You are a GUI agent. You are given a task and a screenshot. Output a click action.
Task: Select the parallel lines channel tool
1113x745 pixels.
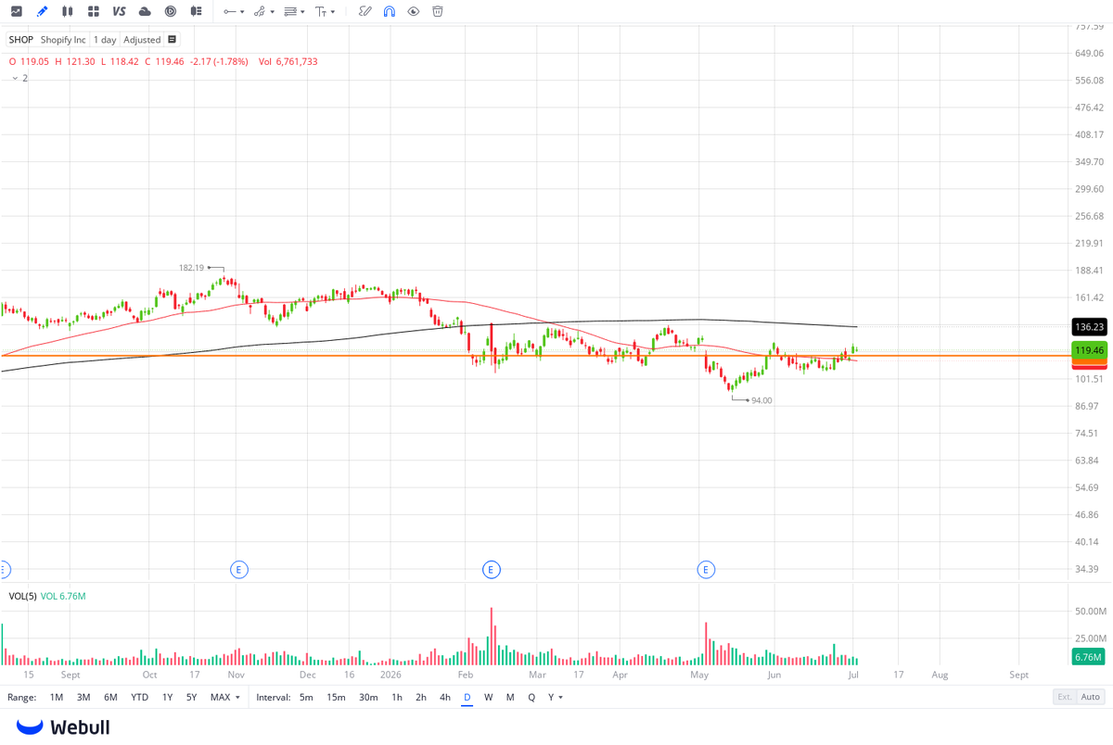(290, 11)
